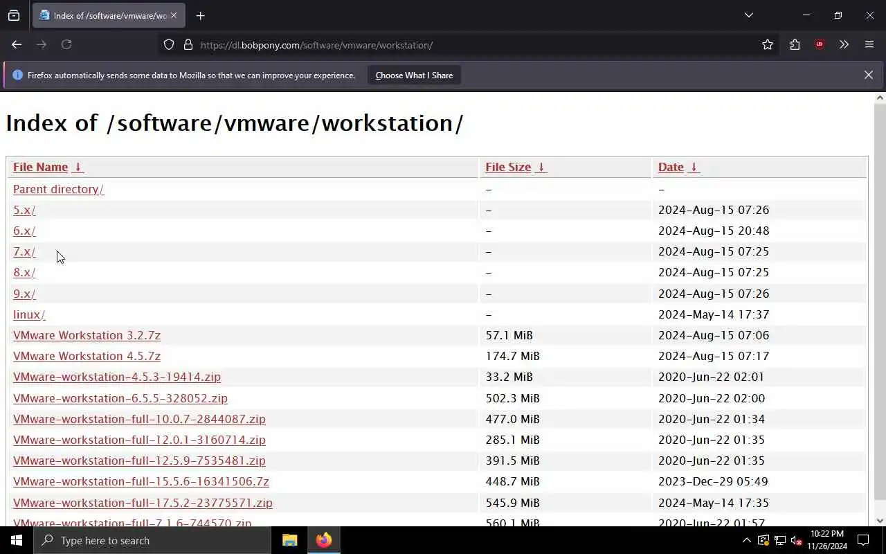Click the Firefox taskbar icon

[x=323, y=540]
